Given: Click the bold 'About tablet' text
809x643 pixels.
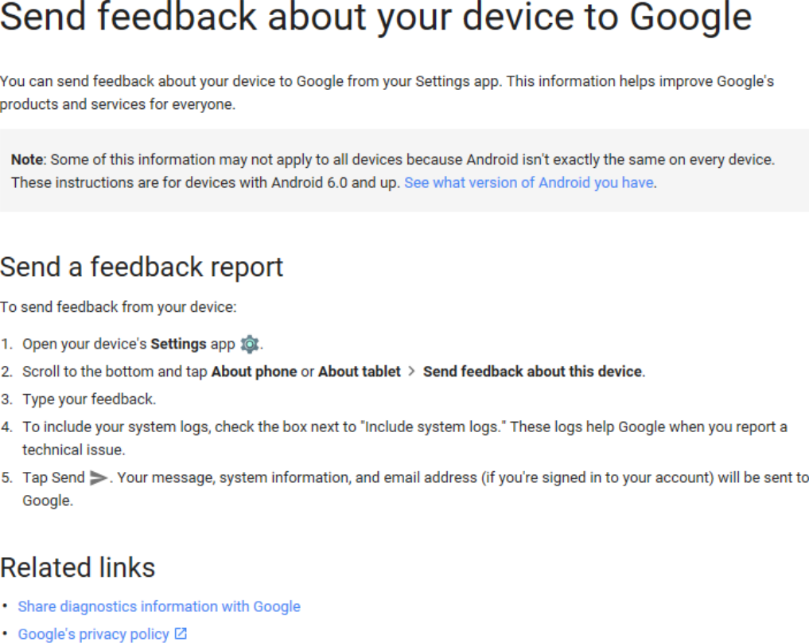Looking at the screenshot, I should coord(359,372).
